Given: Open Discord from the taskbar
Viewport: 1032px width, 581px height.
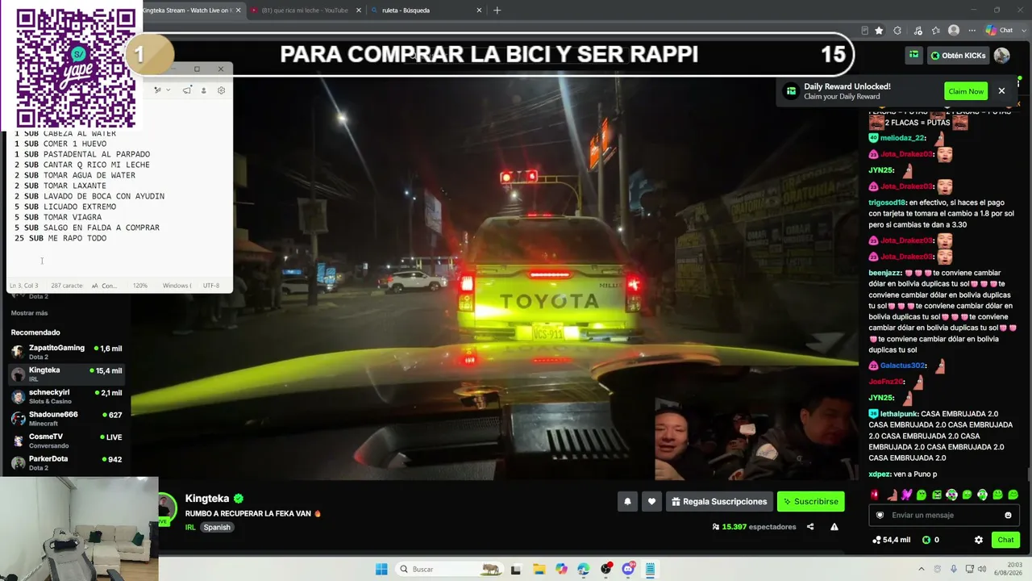Looking at the screenshot, I should pyautogui.click(x=628, y=569).
